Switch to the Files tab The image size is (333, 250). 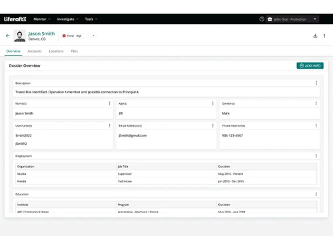pos(75,51)
